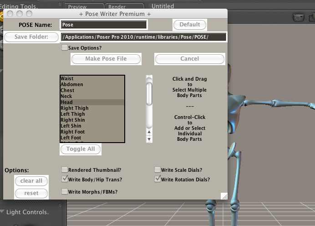Click the reset options button

[x=31, y=194]
